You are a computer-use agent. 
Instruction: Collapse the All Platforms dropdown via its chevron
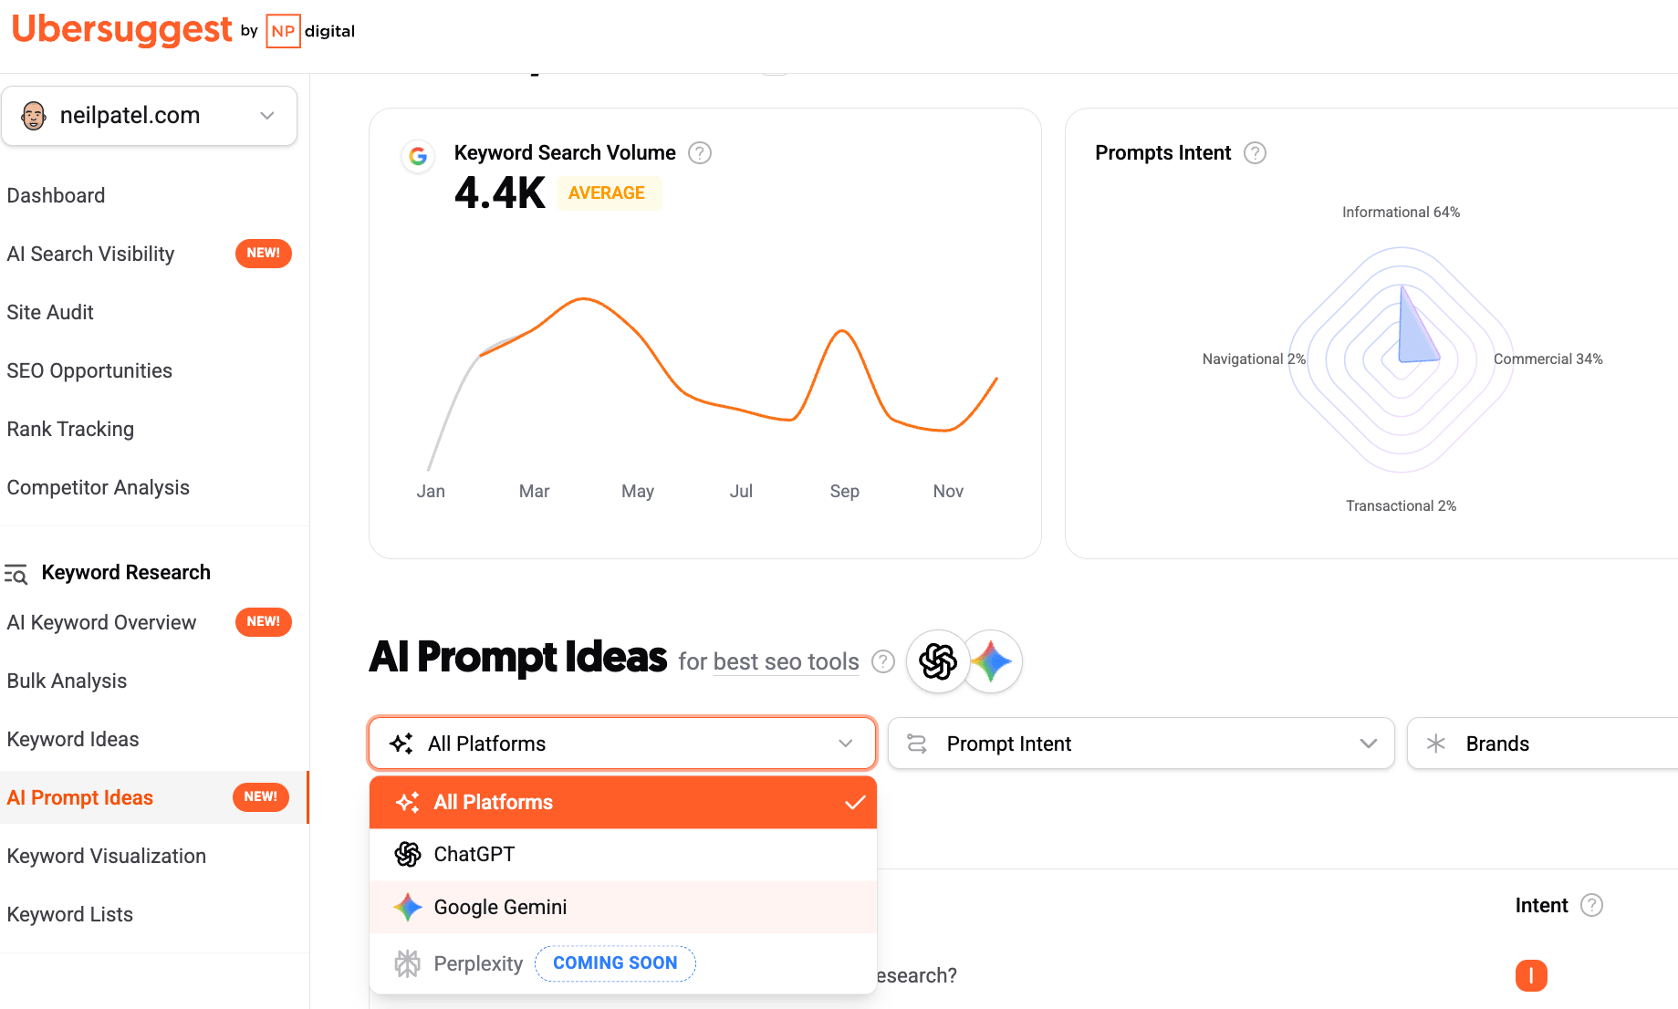(843, 744)
